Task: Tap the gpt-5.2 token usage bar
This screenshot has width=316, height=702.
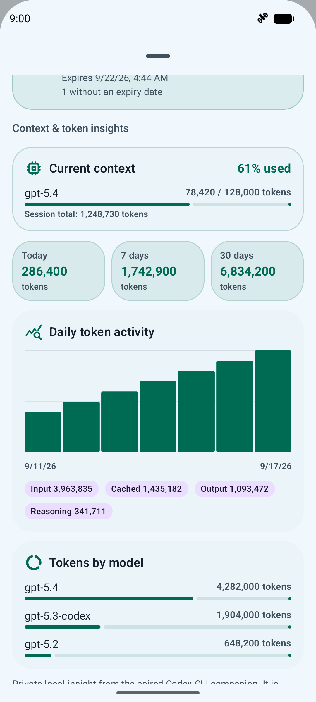Action: pyautogui.click(x=158, y=655)
